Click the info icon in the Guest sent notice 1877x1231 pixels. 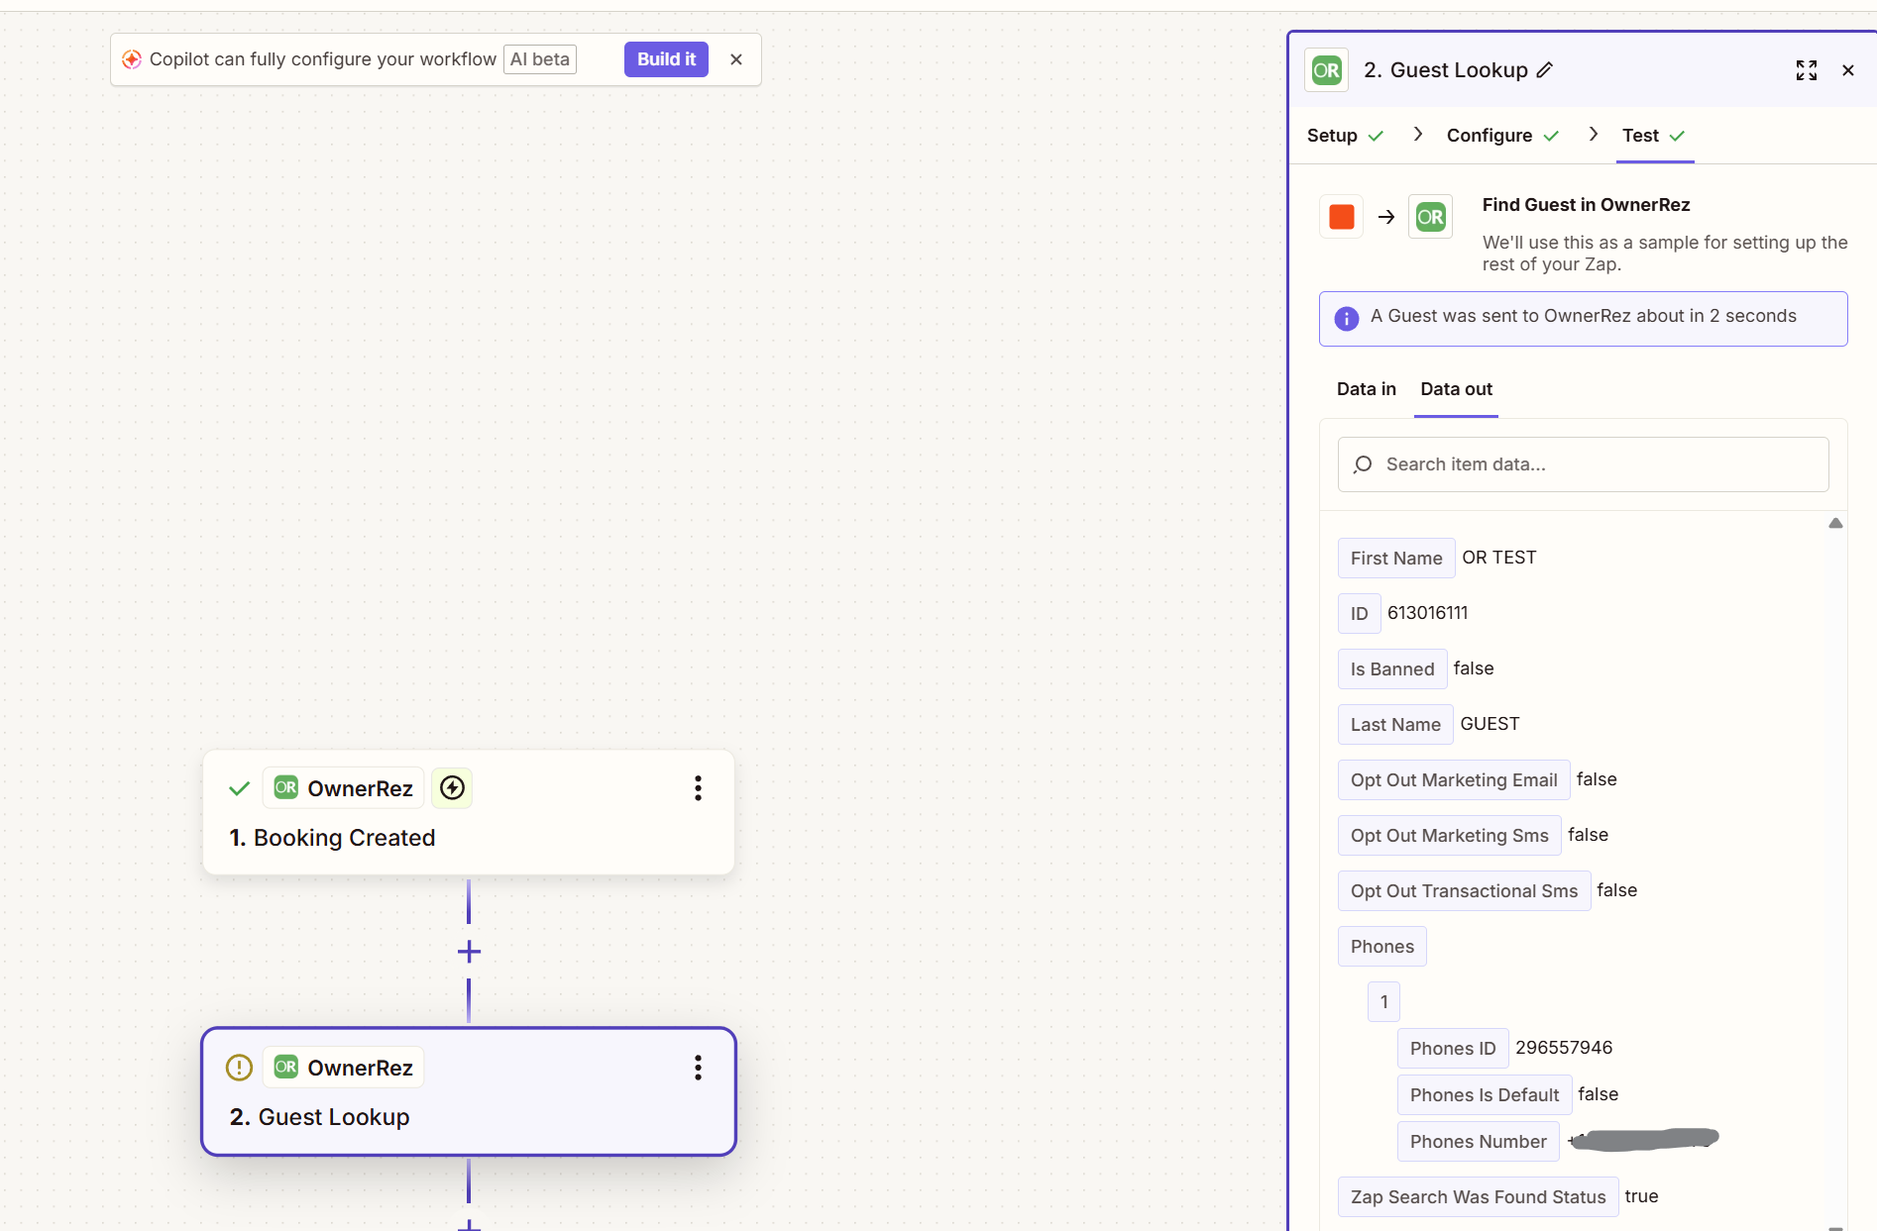pos(1346,318)
